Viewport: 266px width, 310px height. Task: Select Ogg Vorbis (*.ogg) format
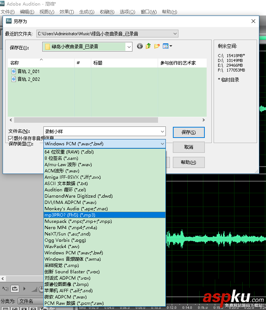tap(104, 240)
